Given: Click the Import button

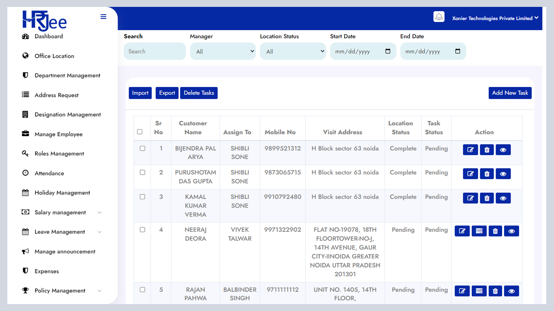Looking at the screenshot, I should coord(140,93).
